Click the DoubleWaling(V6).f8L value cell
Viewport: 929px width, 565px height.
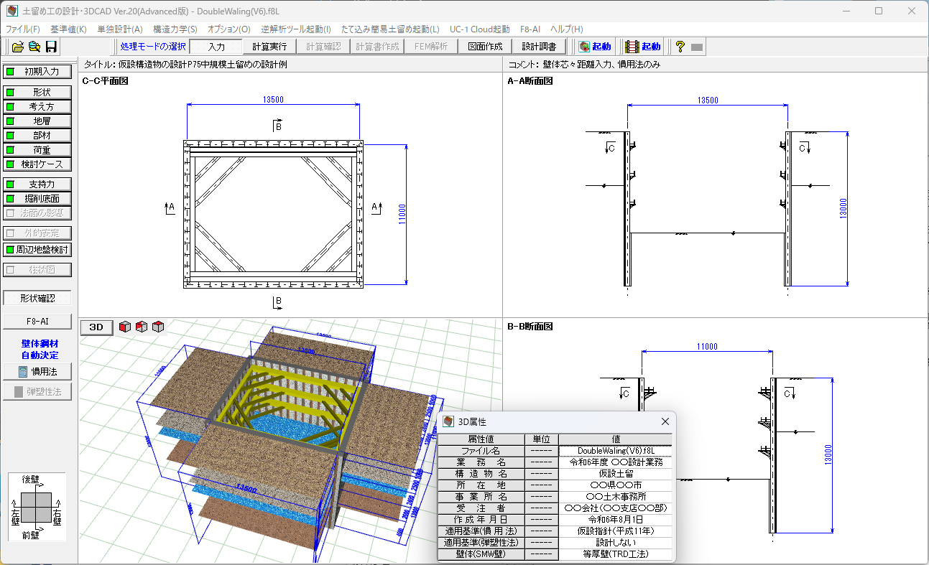click(616, 451)
